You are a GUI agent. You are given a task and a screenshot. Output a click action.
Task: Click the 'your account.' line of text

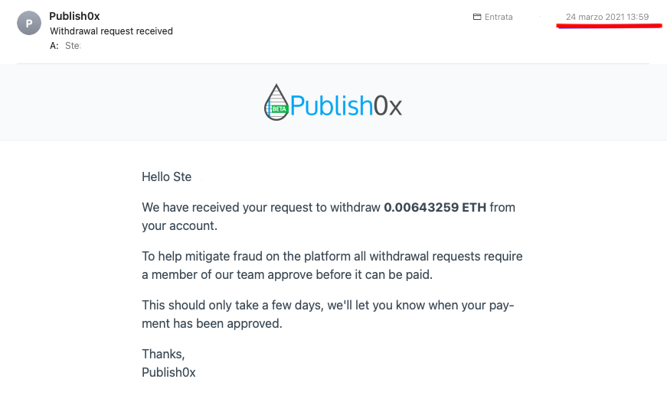point(179,225)
